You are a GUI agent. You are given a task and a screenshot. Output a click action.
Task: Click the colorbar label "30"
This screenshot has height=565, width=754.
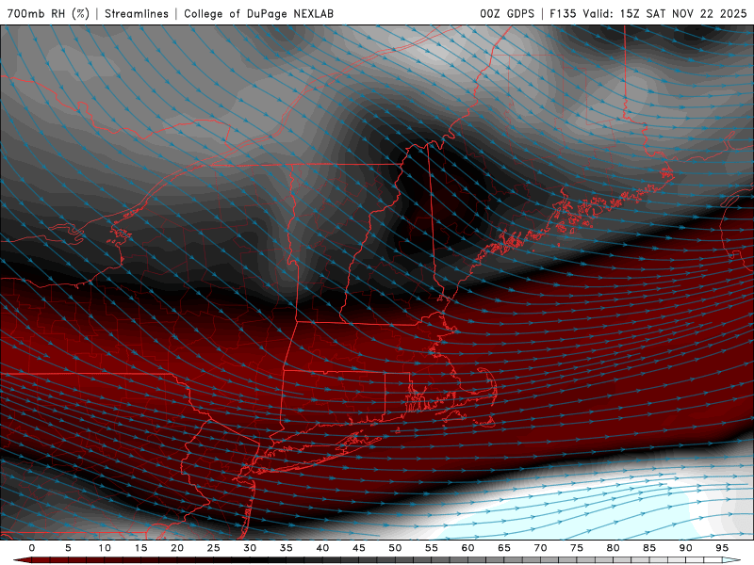pyautogui.click(x=250, y=548)
